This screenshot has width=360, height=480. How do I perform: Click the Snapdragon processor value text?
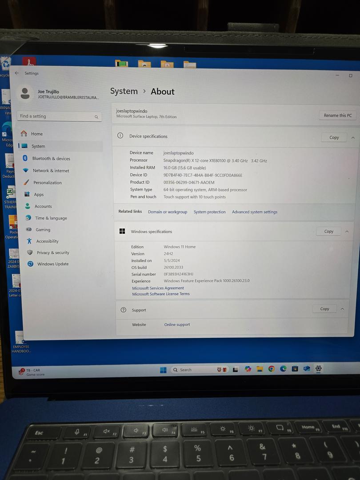[215, 160]
